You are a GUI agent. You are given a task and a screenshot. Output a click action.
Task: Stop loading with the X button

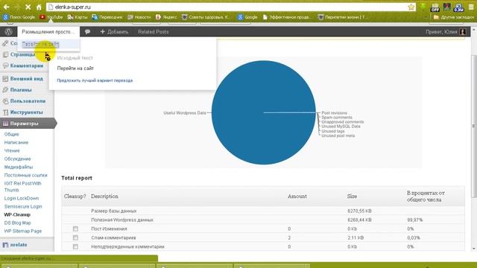(x=28, y=7)
